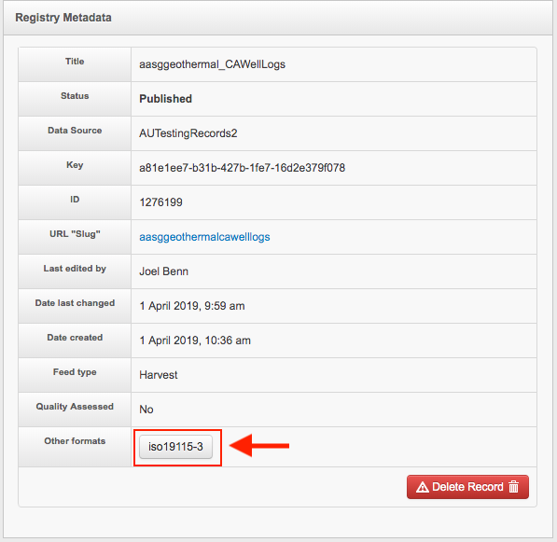
Task: Click the Joel Benn editor name
Action: pyautogui.click(x=163, y=271)
